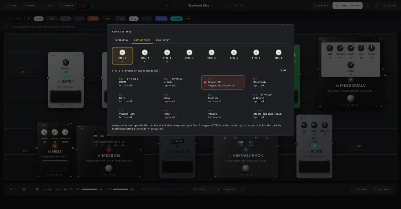Open the FX Loop panel
401x209 pixels.
click(360, 190)
